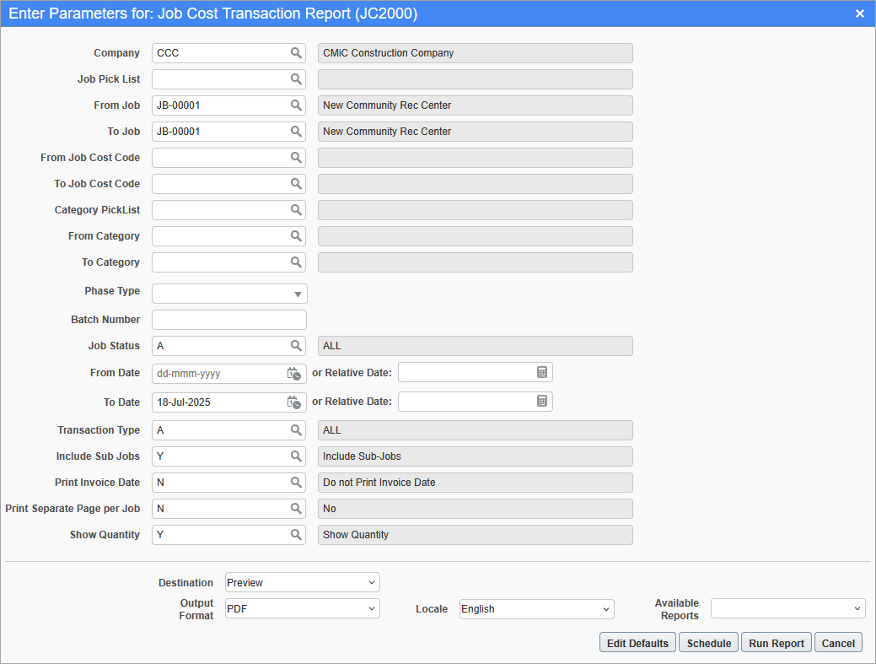Open the Category PickList lookup magnifier
876x664 pixels.
tap(296, 209)
